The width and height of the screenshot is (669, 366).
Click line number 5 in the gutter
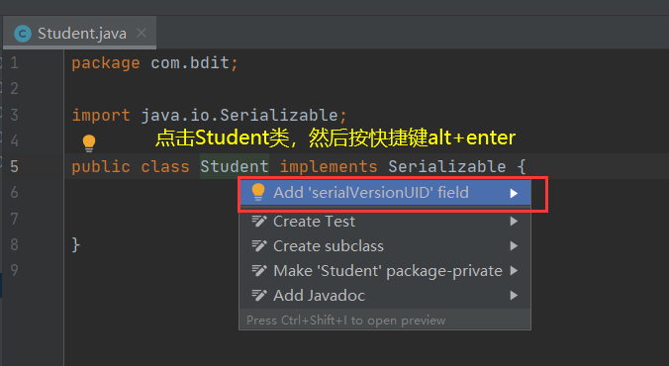14,166
